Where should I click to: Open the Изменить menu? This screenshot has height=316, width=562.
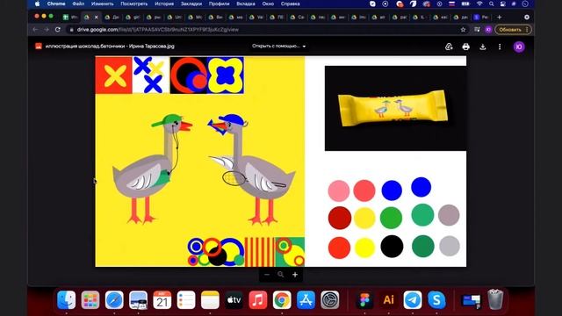[x=102, y=4]
